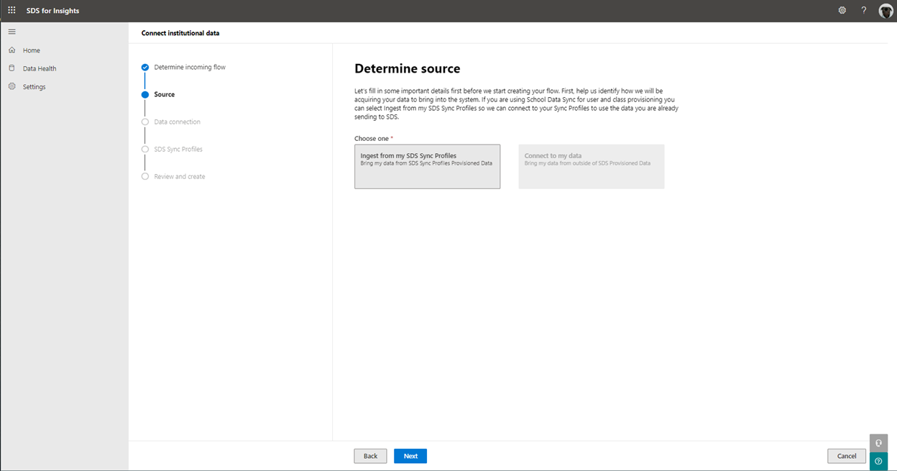Open Data Health in the sidebar
The image size is (897, 471).
coord(40,68)
